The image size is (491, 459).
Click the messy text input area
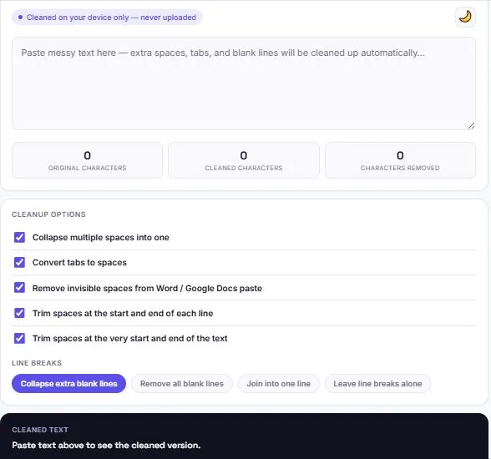coord(244,83)
